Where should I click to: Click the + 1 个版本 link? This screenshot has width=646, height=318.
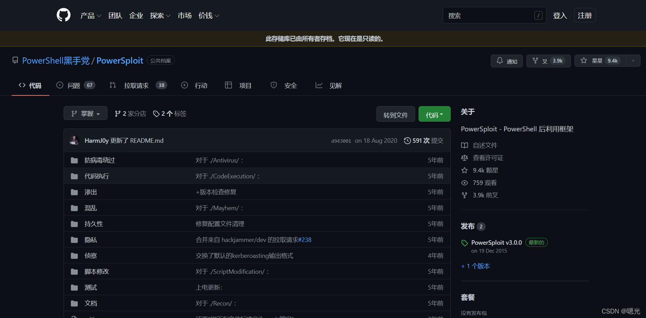pyautogui.click(x=476, y=266)
